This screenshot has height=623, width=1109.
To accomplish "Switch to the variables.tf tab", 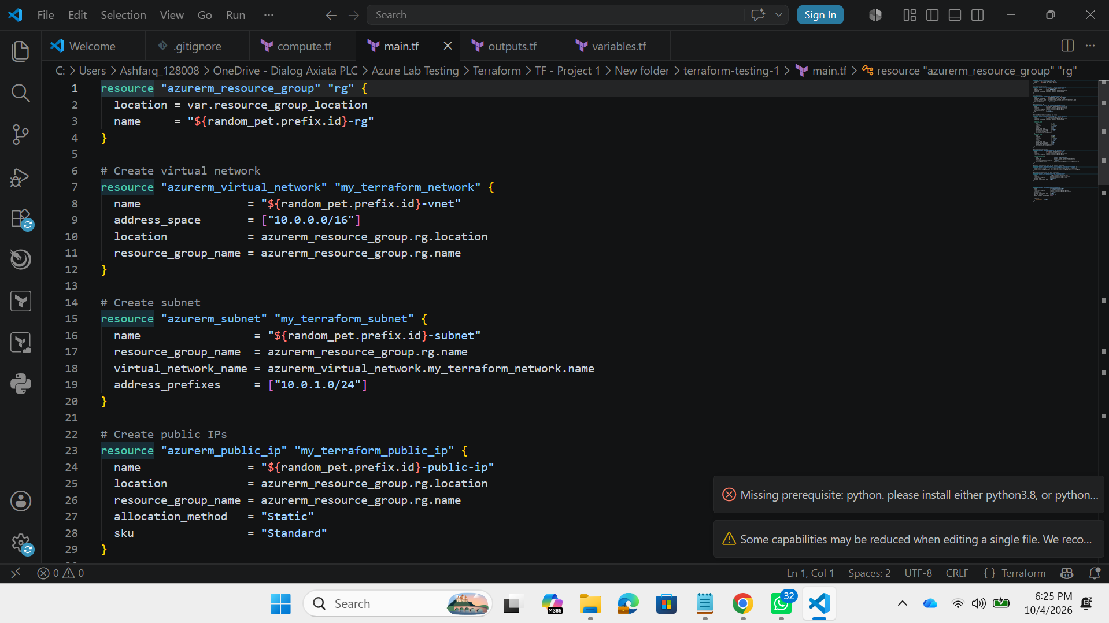I will point(618,46).
